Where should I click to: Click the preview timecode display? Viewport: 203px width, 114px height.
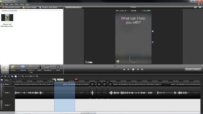click(x=193, y=69)
